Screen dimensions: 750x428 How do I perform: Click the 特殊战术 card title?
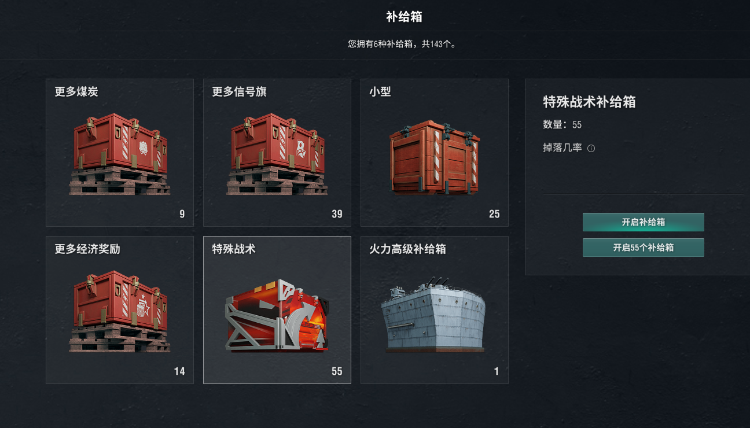pyautogui.click(x=234, y=249)
